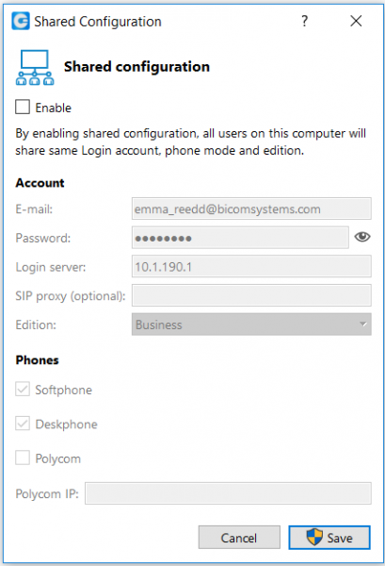This screenshot has height=566, width=385.
Task: Click the Cancel button
Action: [x=239, y=538]
